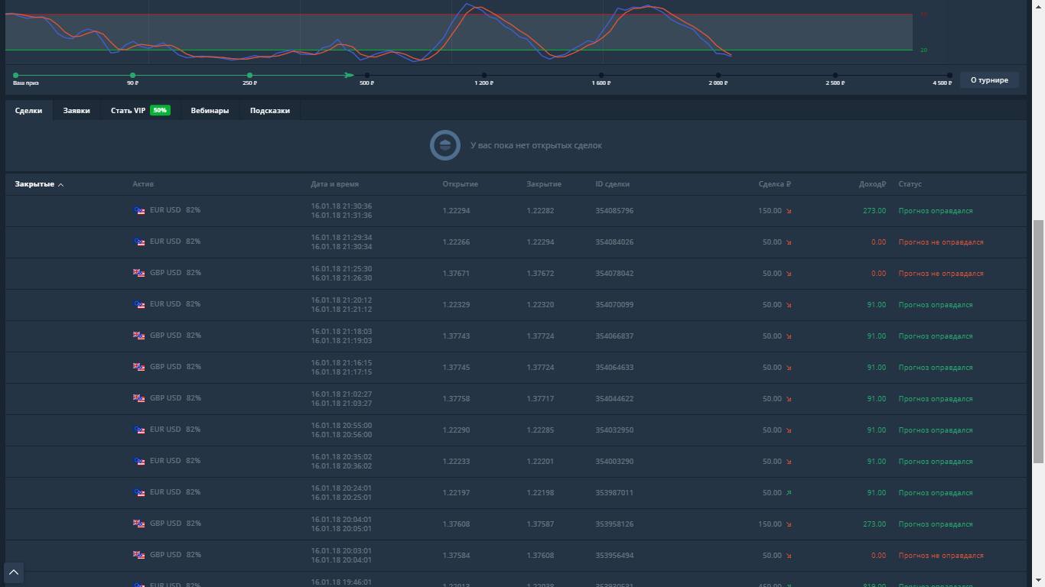Click the date 16.01.18 21:02:27
This screenshot has width=1045, height=587.
tap(341, 394)
